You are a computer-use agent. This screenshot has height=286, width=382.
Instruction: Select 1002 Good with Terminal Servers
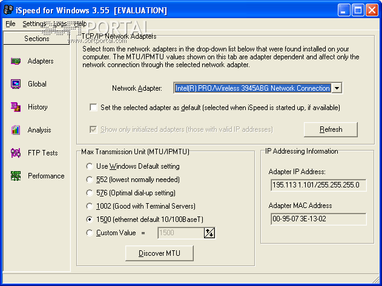coord(90,206)
